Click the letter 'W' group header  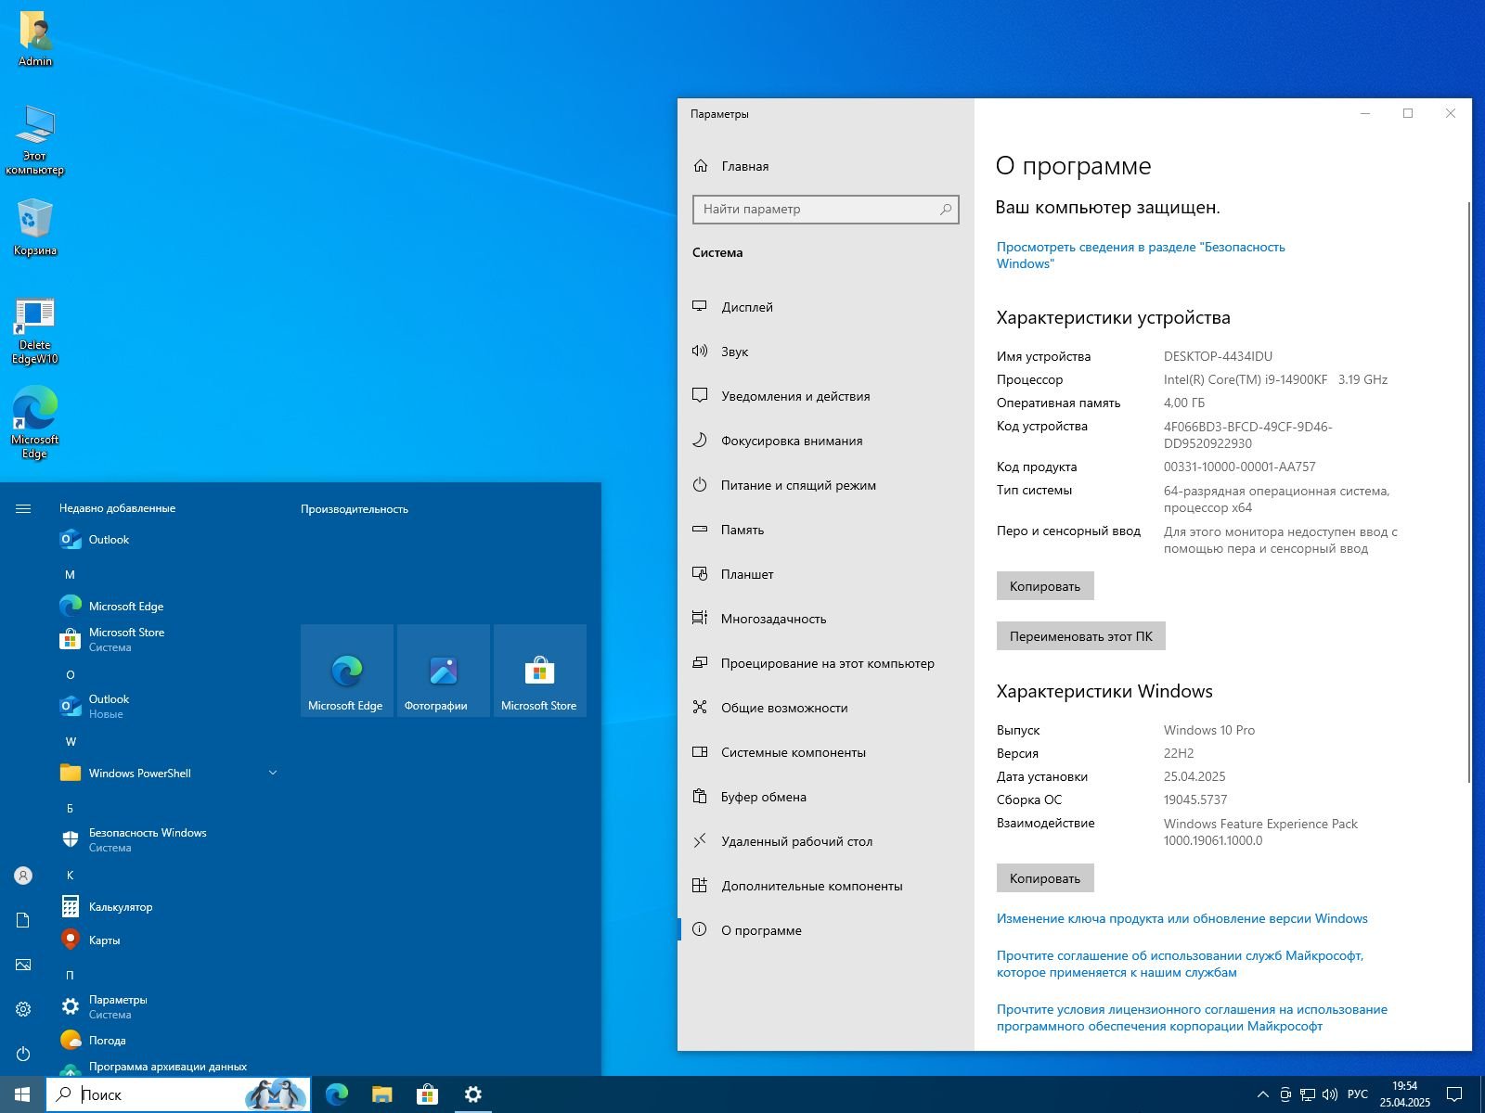coord(71,741)
